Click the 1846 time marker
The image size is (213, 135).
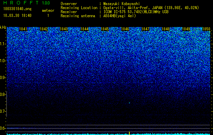tap(125, 29)
